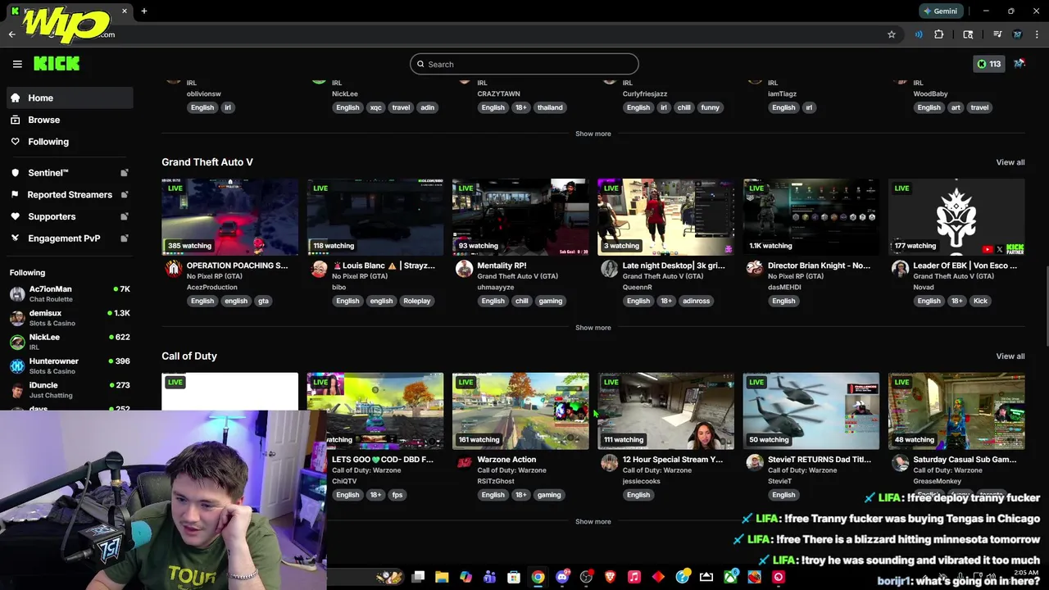This screenshot has height=590, width=1049.
Task: Click View all for Call of Duty
Action: [x=1010, y=356]
